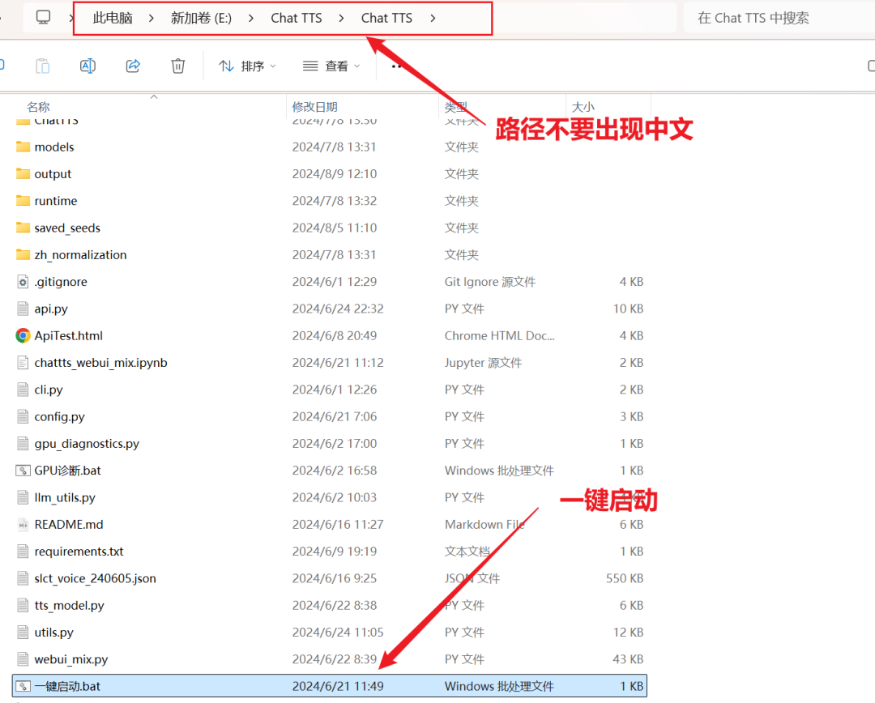Click the file name GPU诊断.bat

point(67,471)
